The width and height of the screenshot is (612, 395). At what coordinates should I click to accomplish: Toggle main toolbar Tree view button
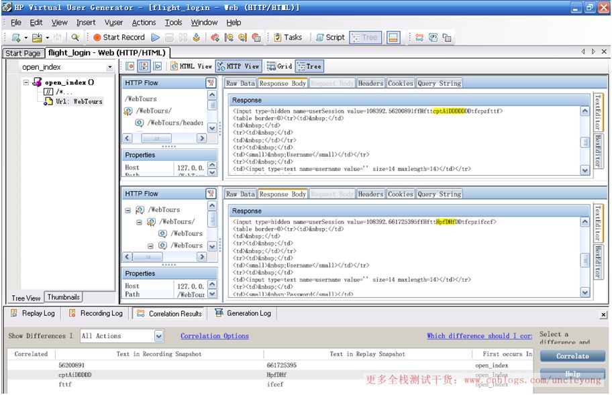point(365,38)
